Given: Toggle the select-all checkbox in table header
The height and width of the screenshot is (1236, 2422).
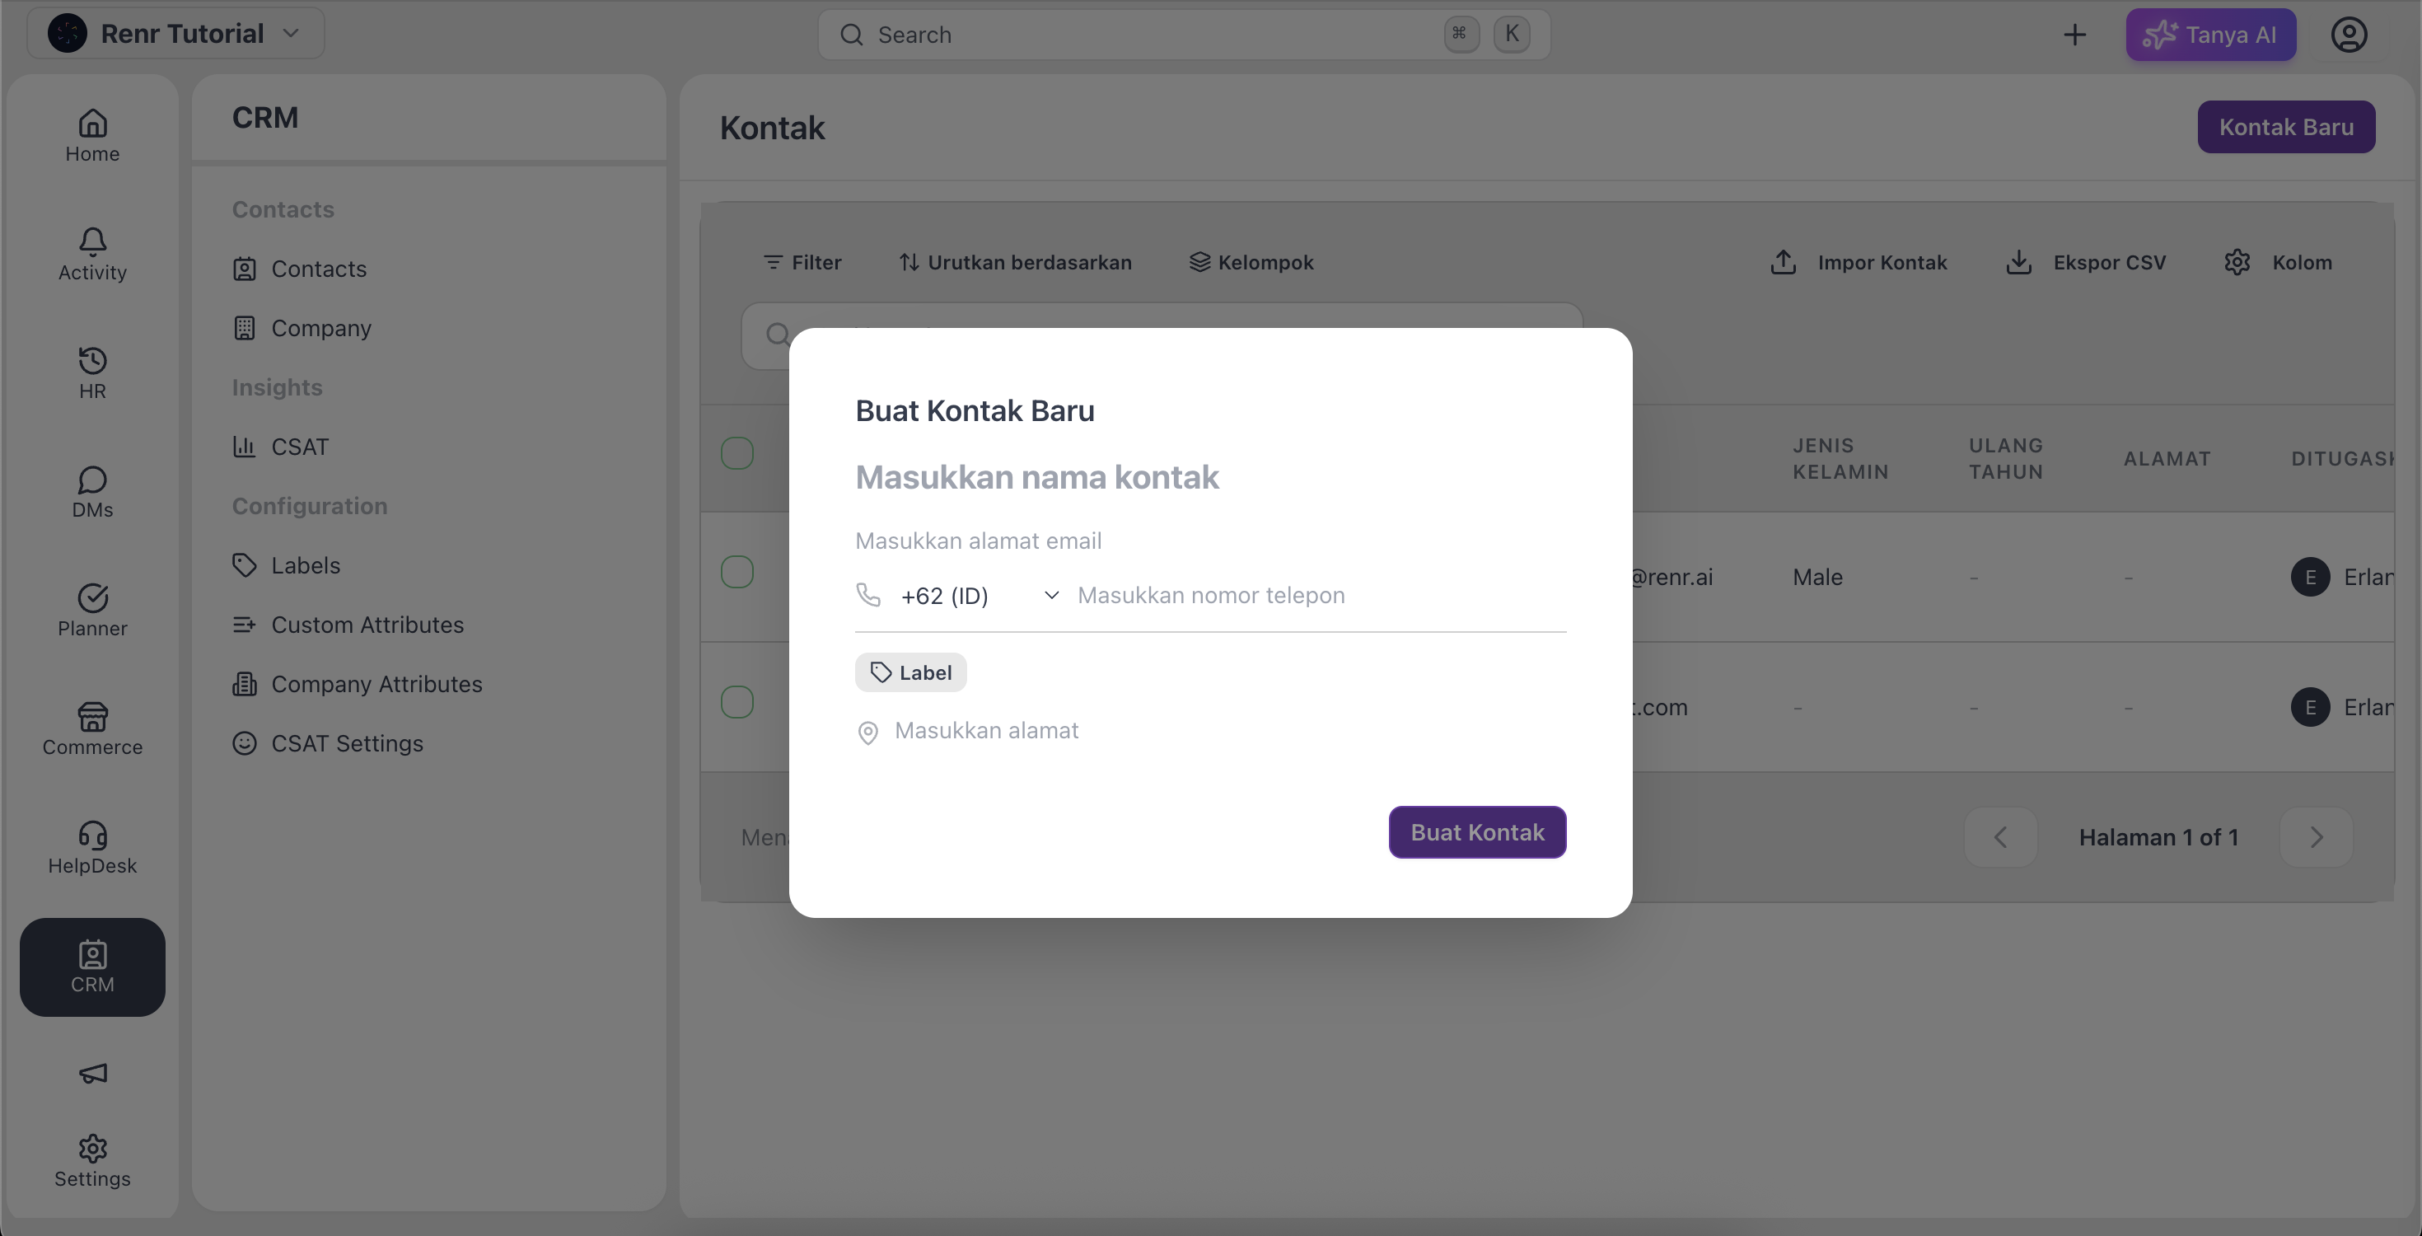Looking at the screenshot, I should pos(737,453).
